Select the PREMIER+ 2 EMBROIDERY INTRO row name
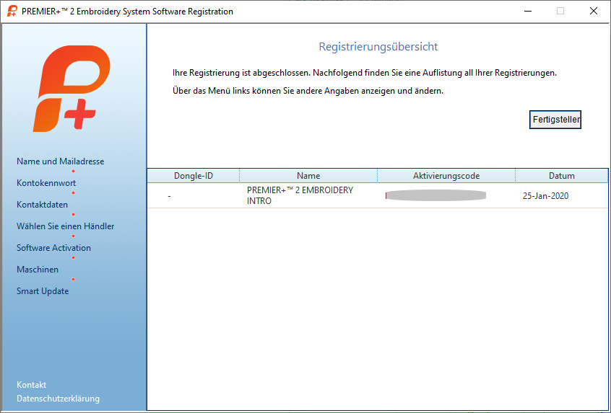 tap(300, 195)
